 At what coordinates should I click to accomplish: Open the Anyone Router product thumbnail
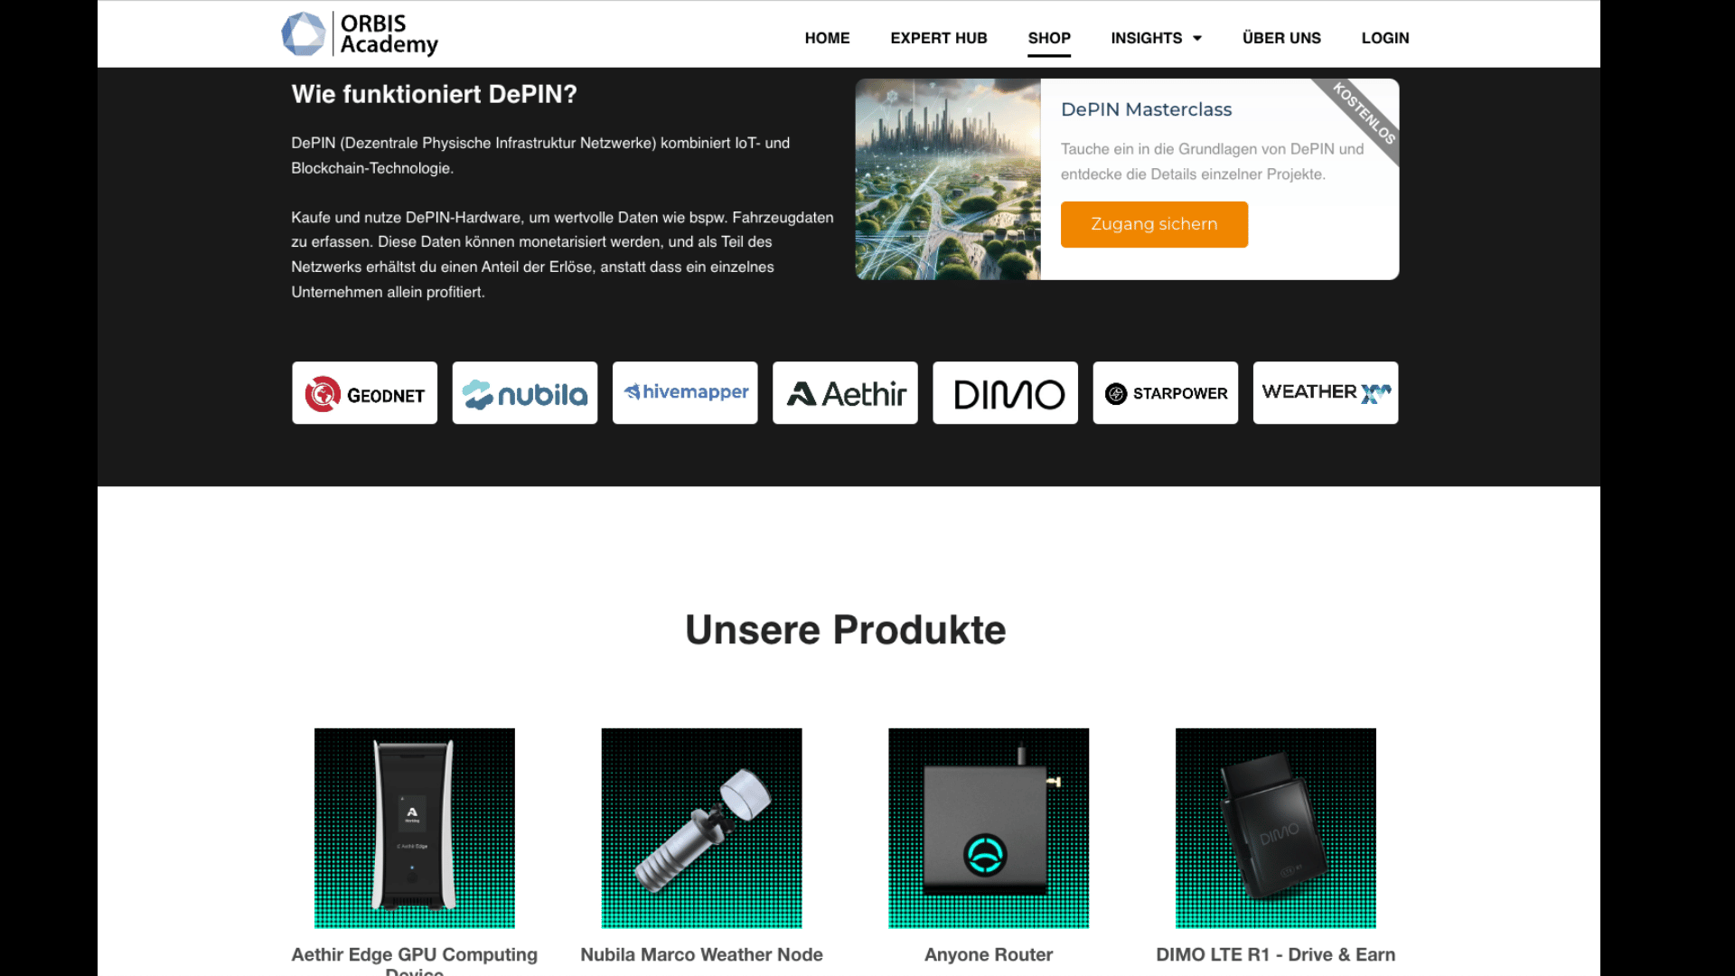tap(989, 828)
